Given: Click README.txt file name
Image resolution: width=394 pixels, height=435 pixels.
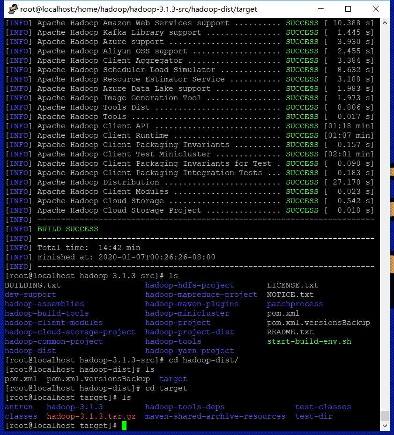Looking at the screenshot, I should click(x=290, y=332).
